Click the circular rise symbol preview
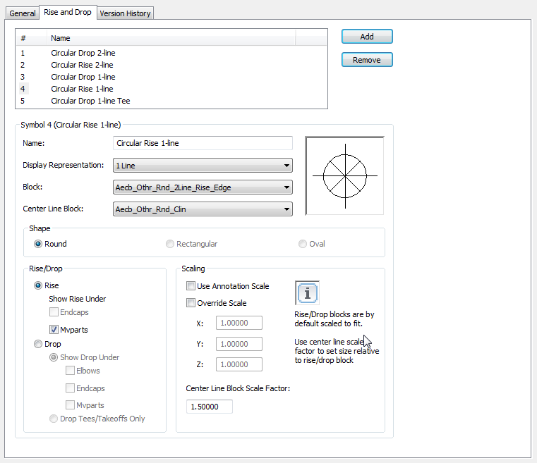537x463 pixels. coord(344,175)
